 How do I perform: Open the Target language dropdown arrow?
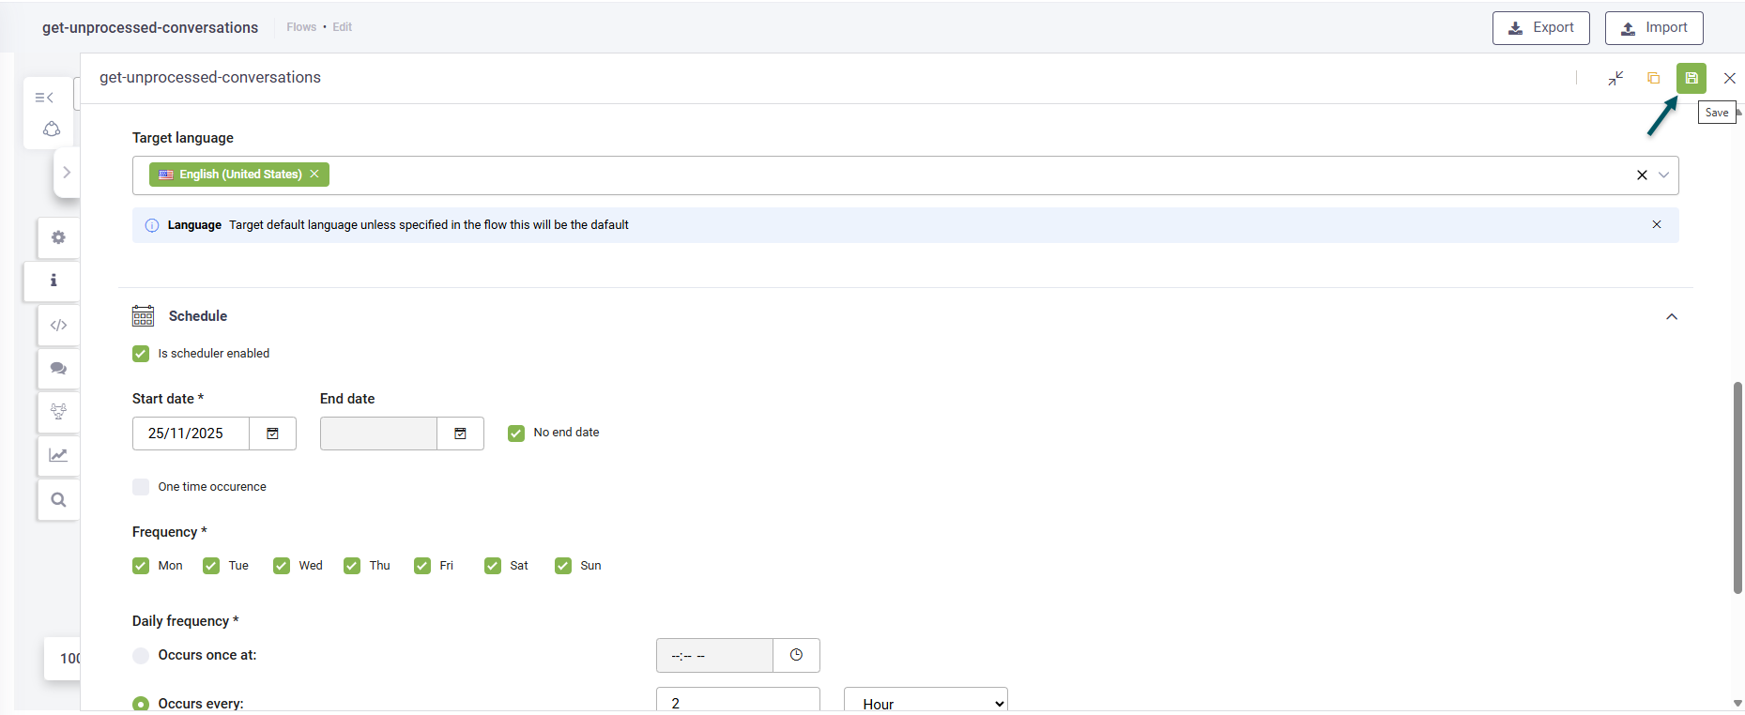[x=1663, y=175]
